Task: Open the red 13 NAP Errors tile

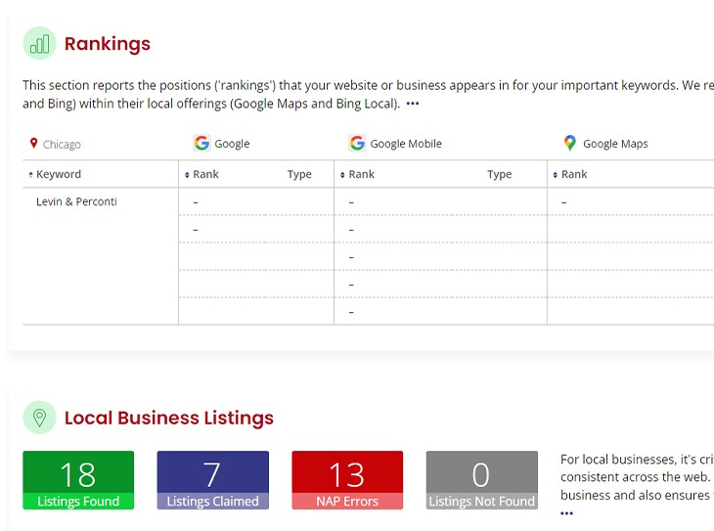Action: (x=347, y=479)
